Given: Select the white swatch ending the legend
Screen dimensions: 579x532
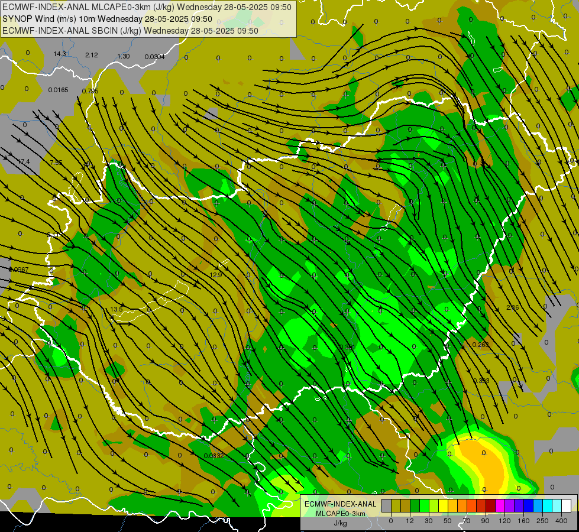Looking at the screenshot, I should [567, 505].
